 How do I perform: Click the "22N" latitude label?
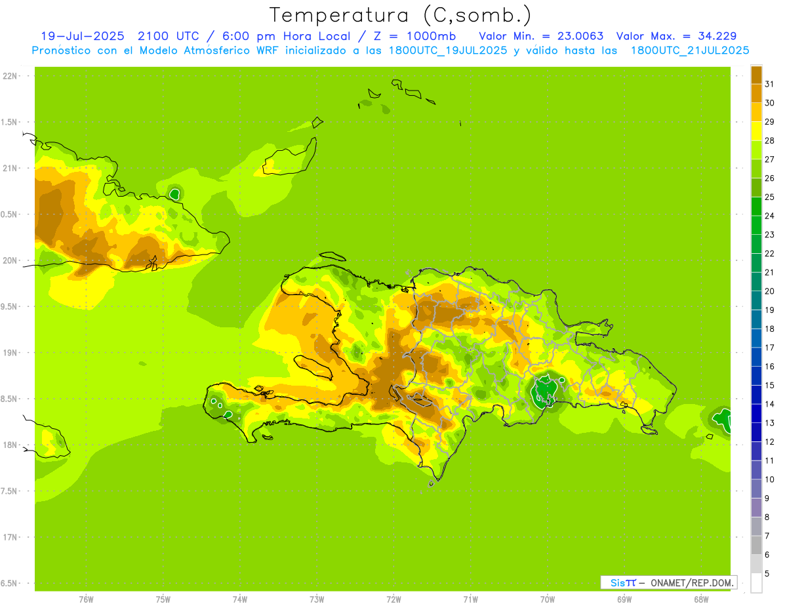[10, 76]
